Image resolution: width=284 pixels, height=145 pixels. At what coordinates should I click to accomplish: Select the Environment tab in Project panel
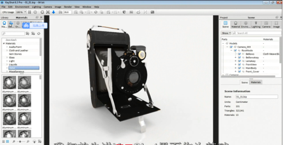246,24
